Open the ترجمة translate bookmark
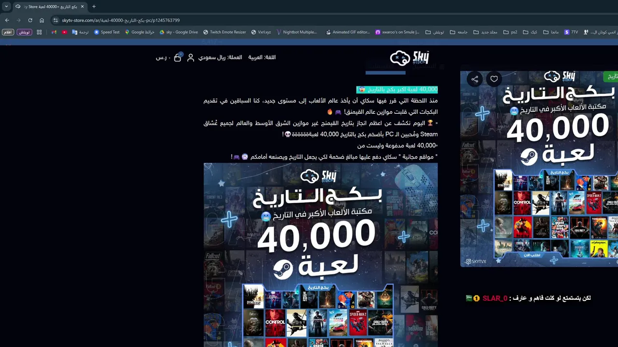The image size is (618, 347). click(x=80, y=32)
